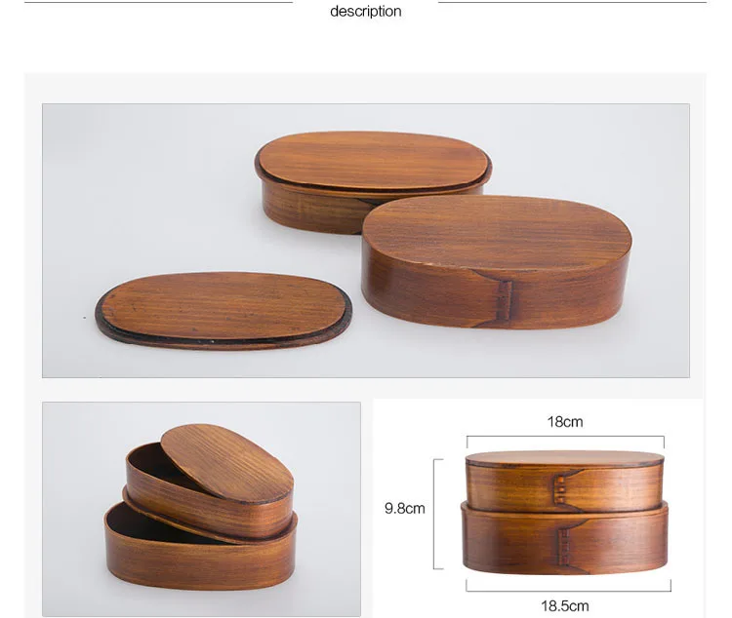The width and height of the screenshot is (732, 618).
Task: Click the vertical height bracket beside 9.8cm
Action: (438, 514)
